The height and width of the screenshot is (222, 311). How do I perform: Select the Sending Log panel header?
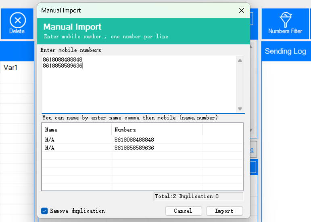(286, 51)
